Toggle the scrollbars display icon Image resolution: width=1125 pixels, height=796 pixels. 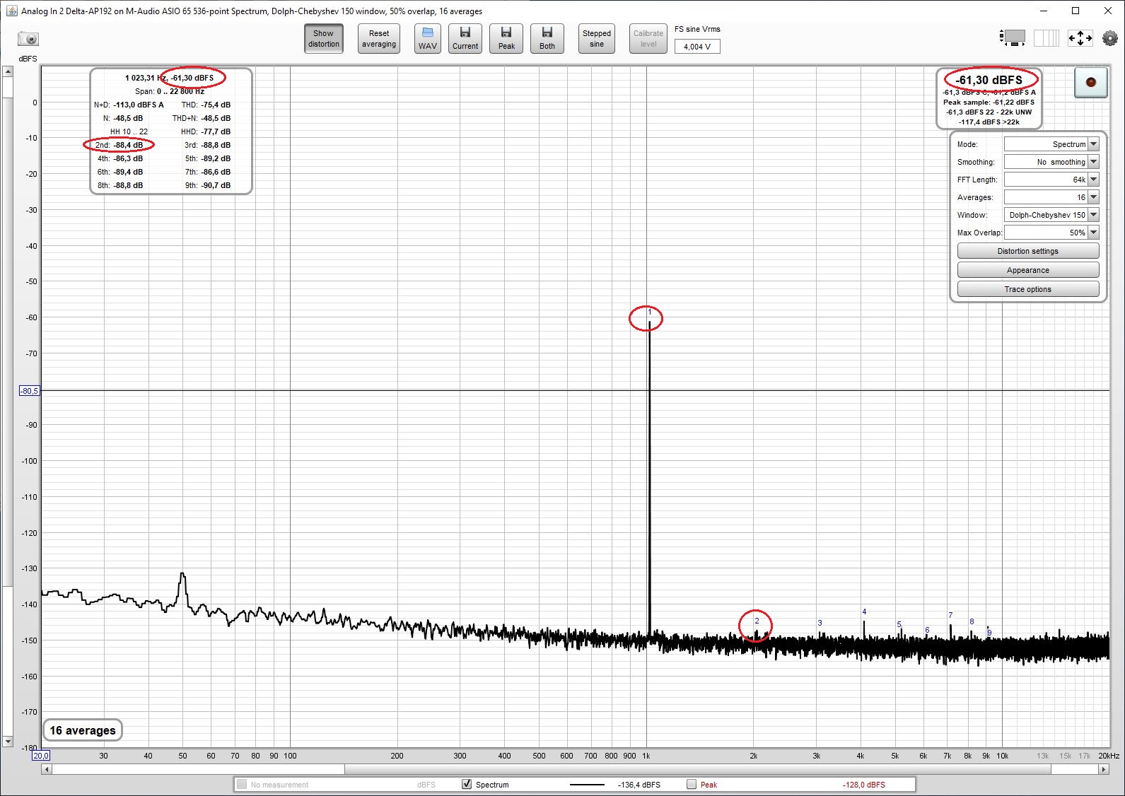(x=1013, y=37)
